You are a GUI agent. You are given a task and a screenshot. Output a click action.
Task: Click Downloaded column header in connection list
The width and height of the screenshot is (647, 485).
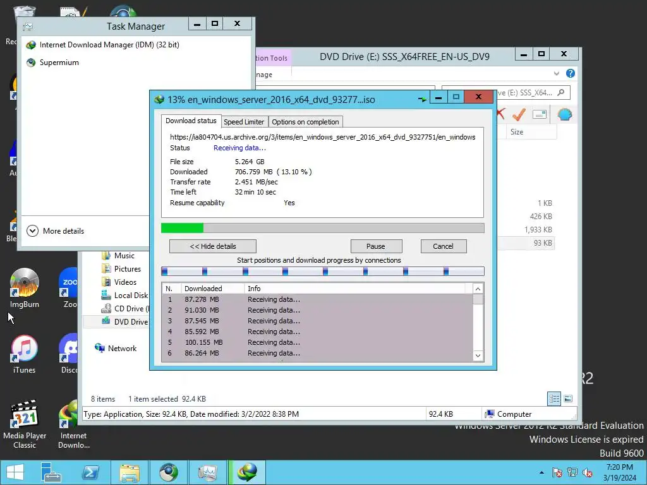click(x=212, y=289)
